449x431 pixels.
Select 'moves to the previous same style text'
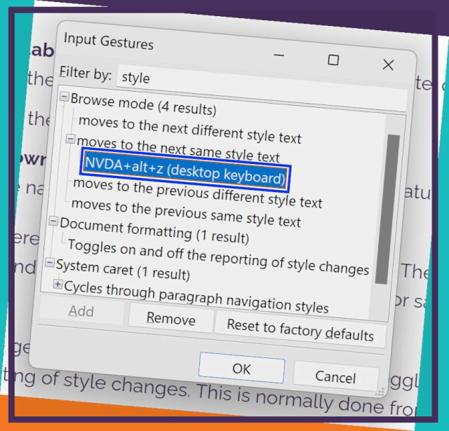pos(186,213)
